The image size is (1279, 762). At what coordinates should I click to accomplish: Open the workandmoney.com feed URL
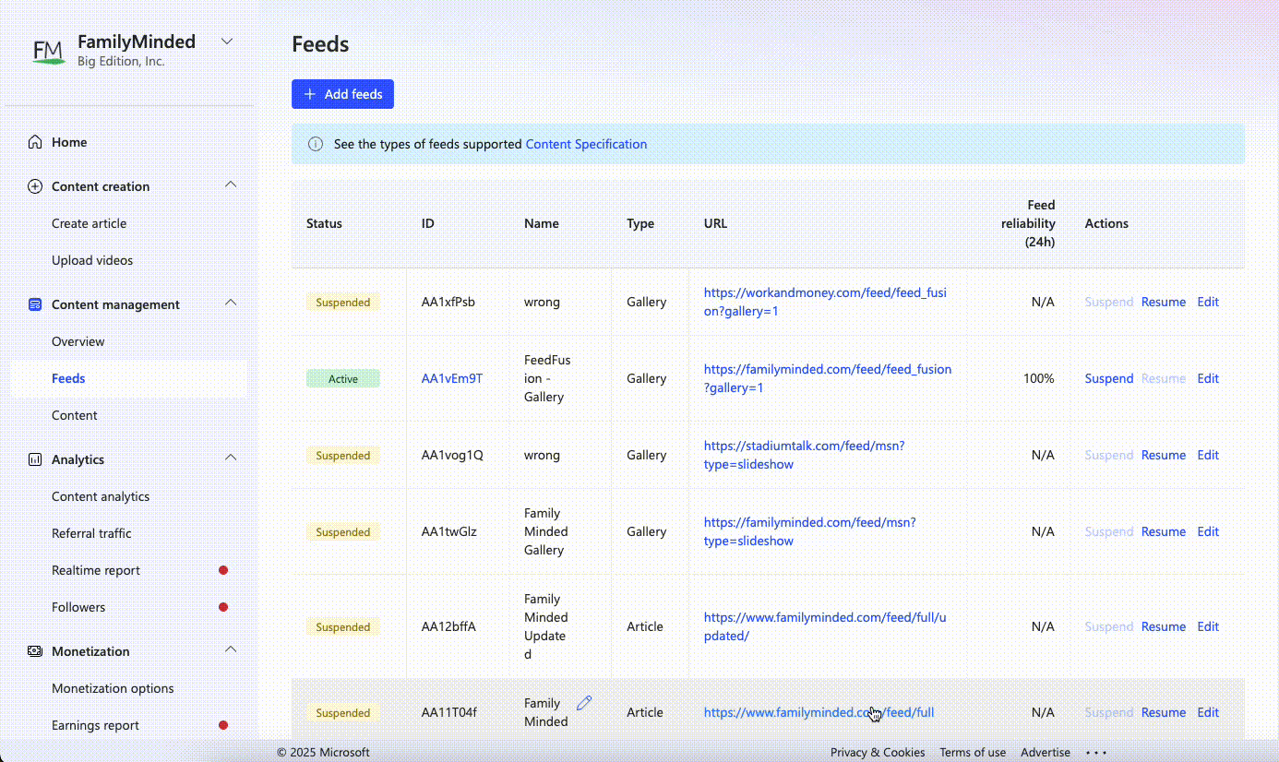pos(825,302)
